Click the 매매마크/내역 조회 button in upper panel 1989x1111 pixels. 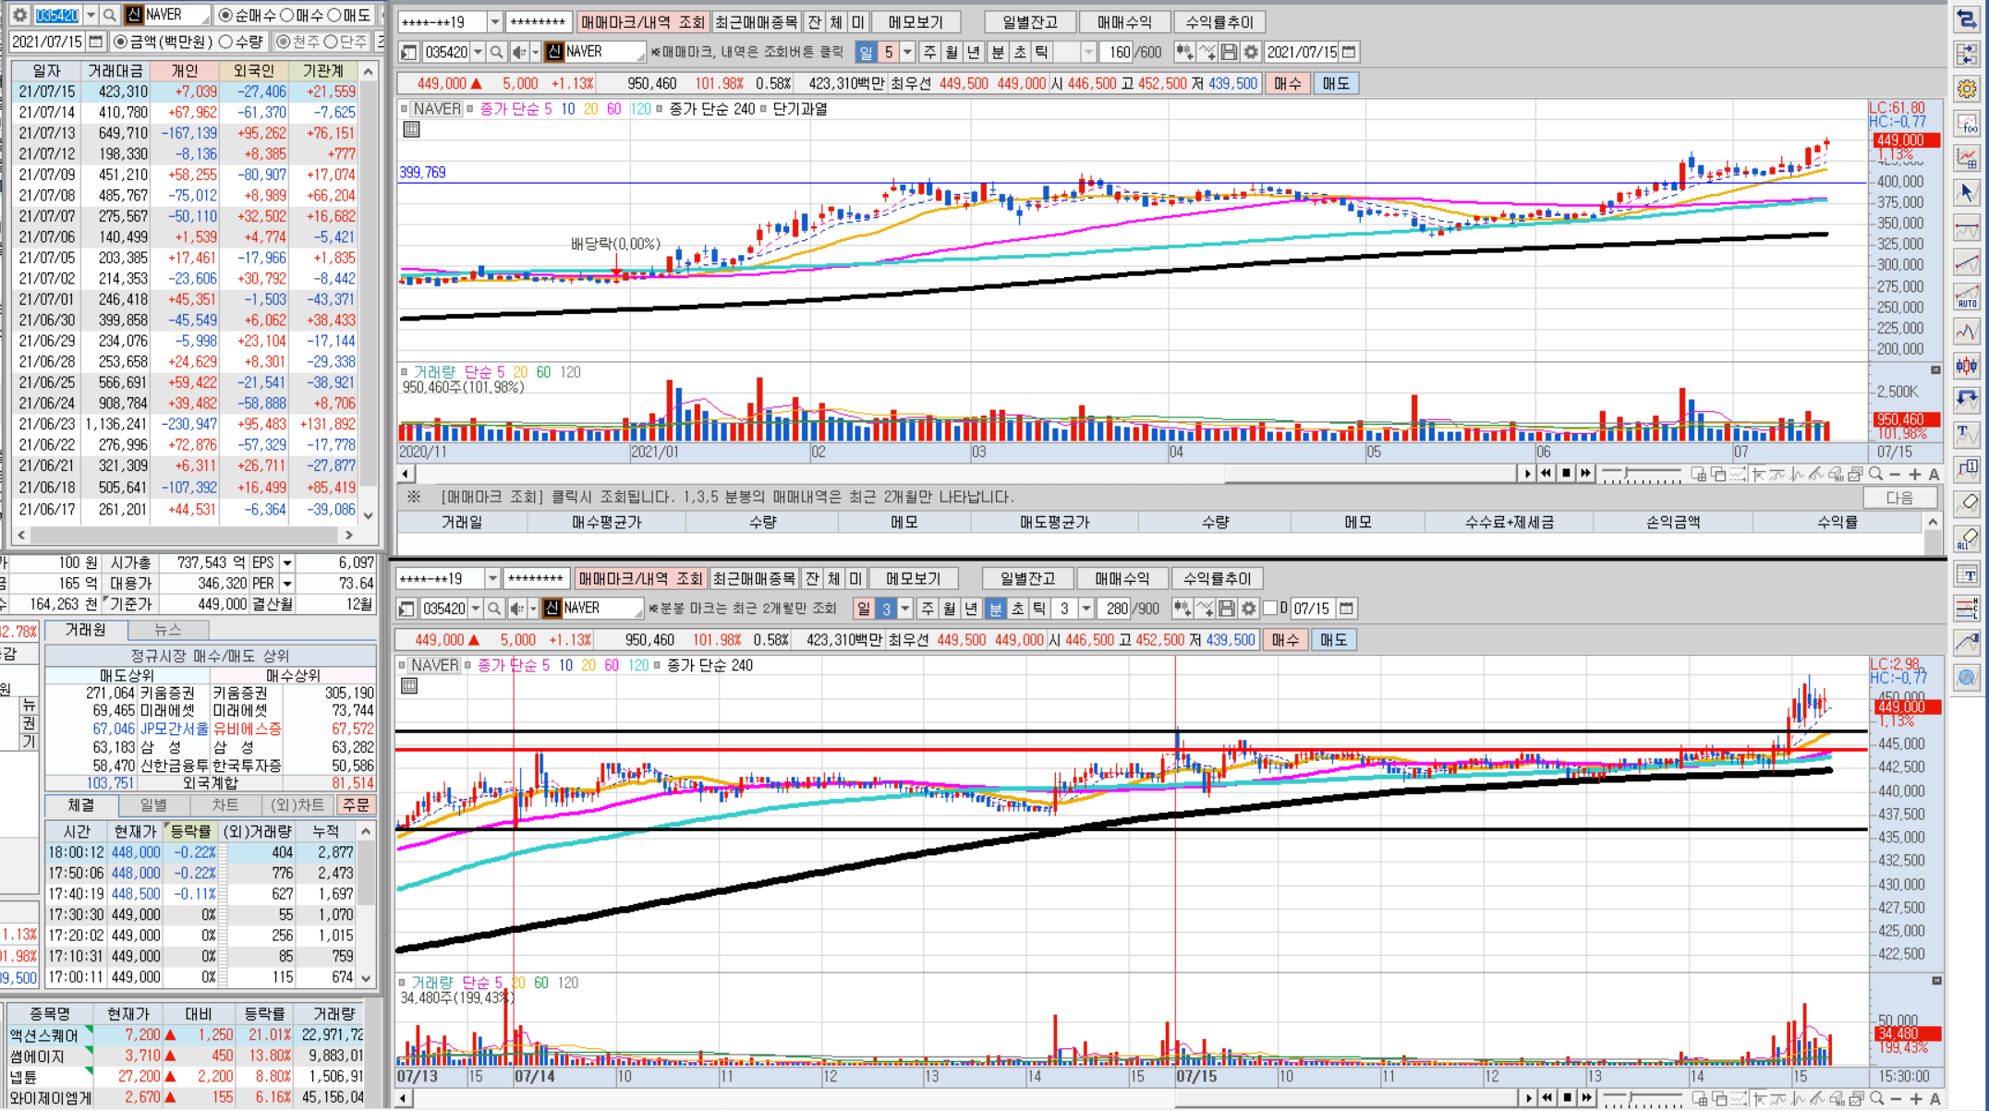(x=642, y=22)
